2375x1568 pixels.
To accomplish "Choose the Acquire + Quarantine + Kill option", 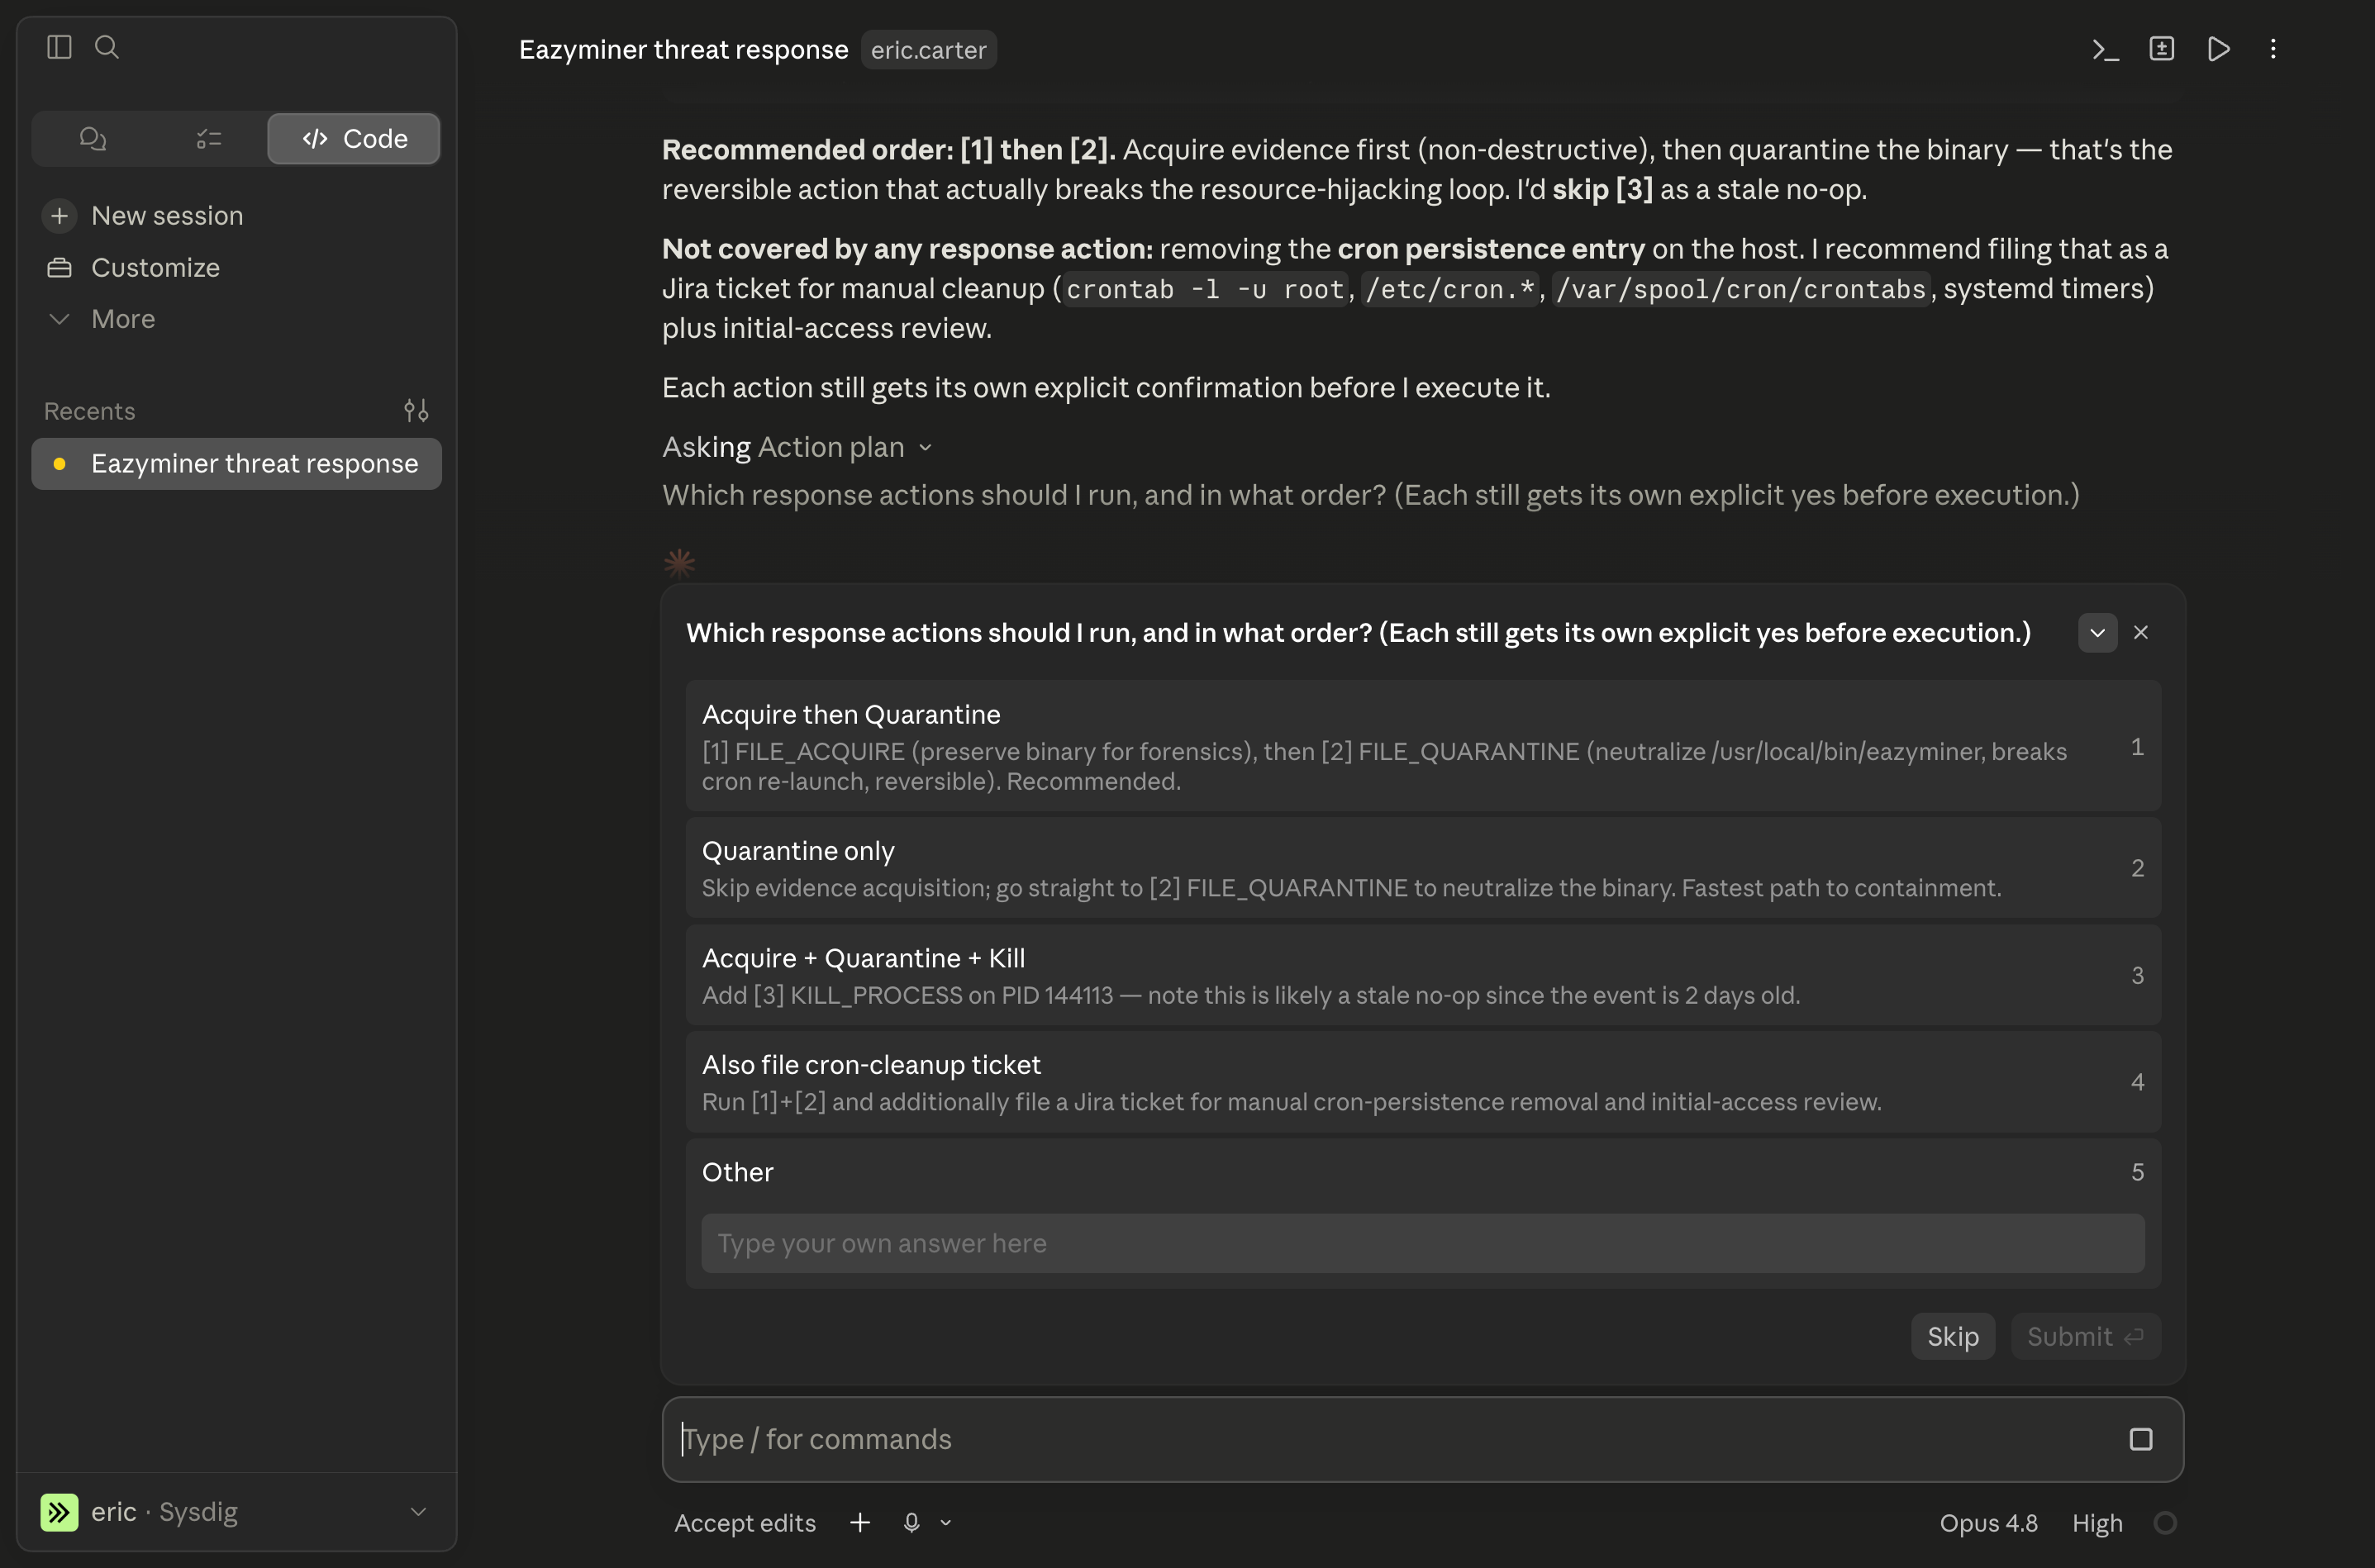I will tap(1422, 974).
